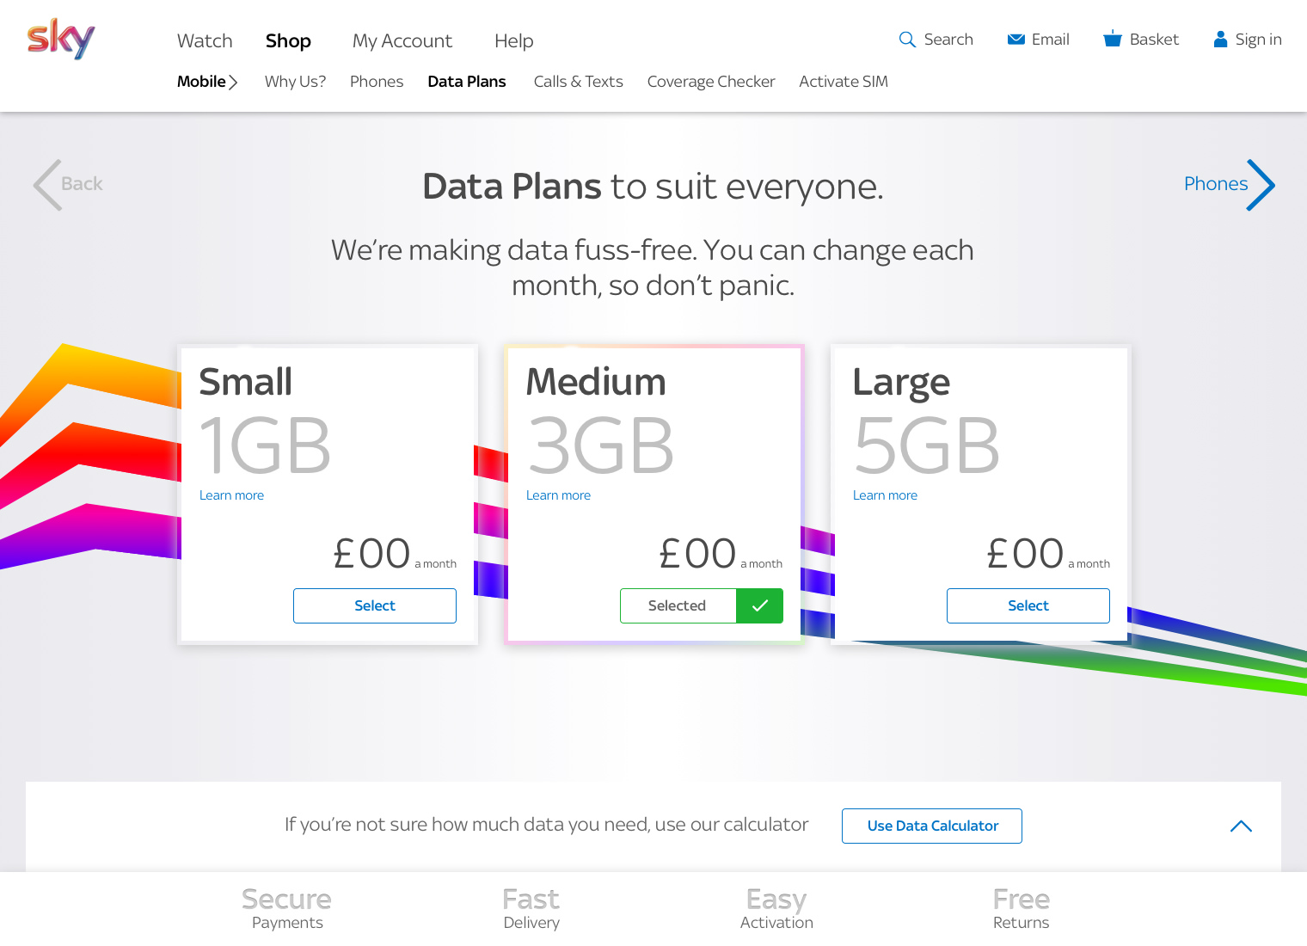1307x946 pixels.
Task: Open the Shop menu
Action: pyautogui.click(x=288, y=40)
